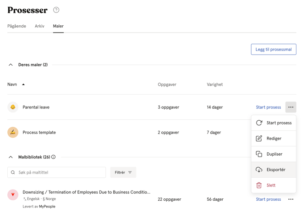
Task: Click the cloud download icon for Eksportér
Action: pos(259,169)
